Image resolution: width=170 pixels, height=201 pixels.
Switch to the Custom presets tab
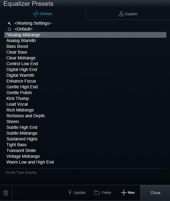tap(128, 14)
